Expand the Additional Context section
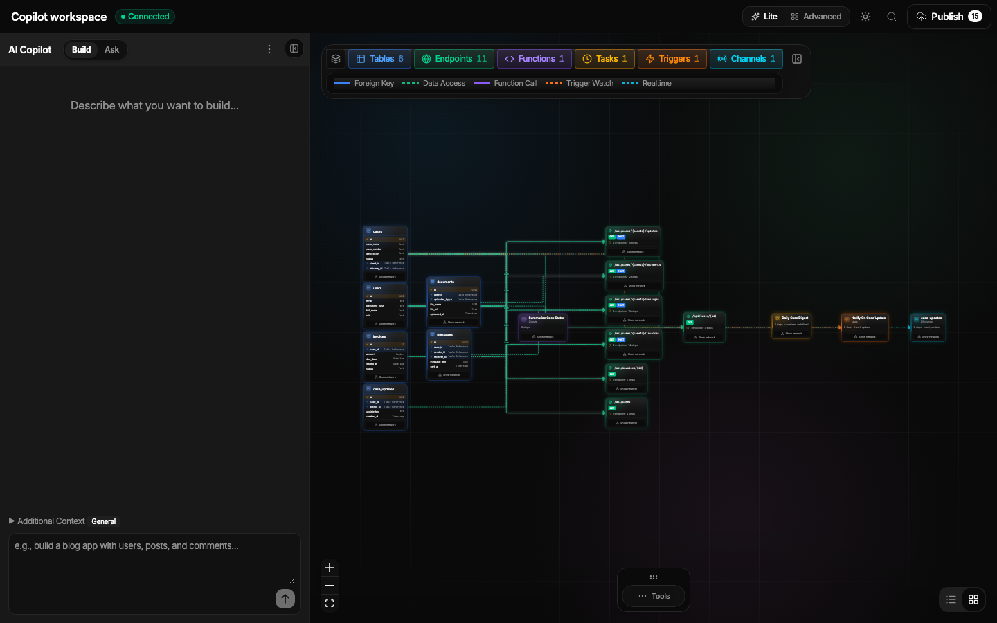997x623 pixels. [46, 521]
